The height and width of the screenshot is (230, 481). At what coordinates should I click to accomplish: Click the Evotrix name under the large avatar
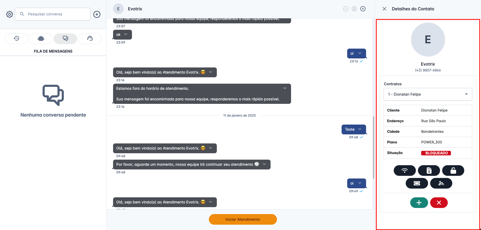428,64
